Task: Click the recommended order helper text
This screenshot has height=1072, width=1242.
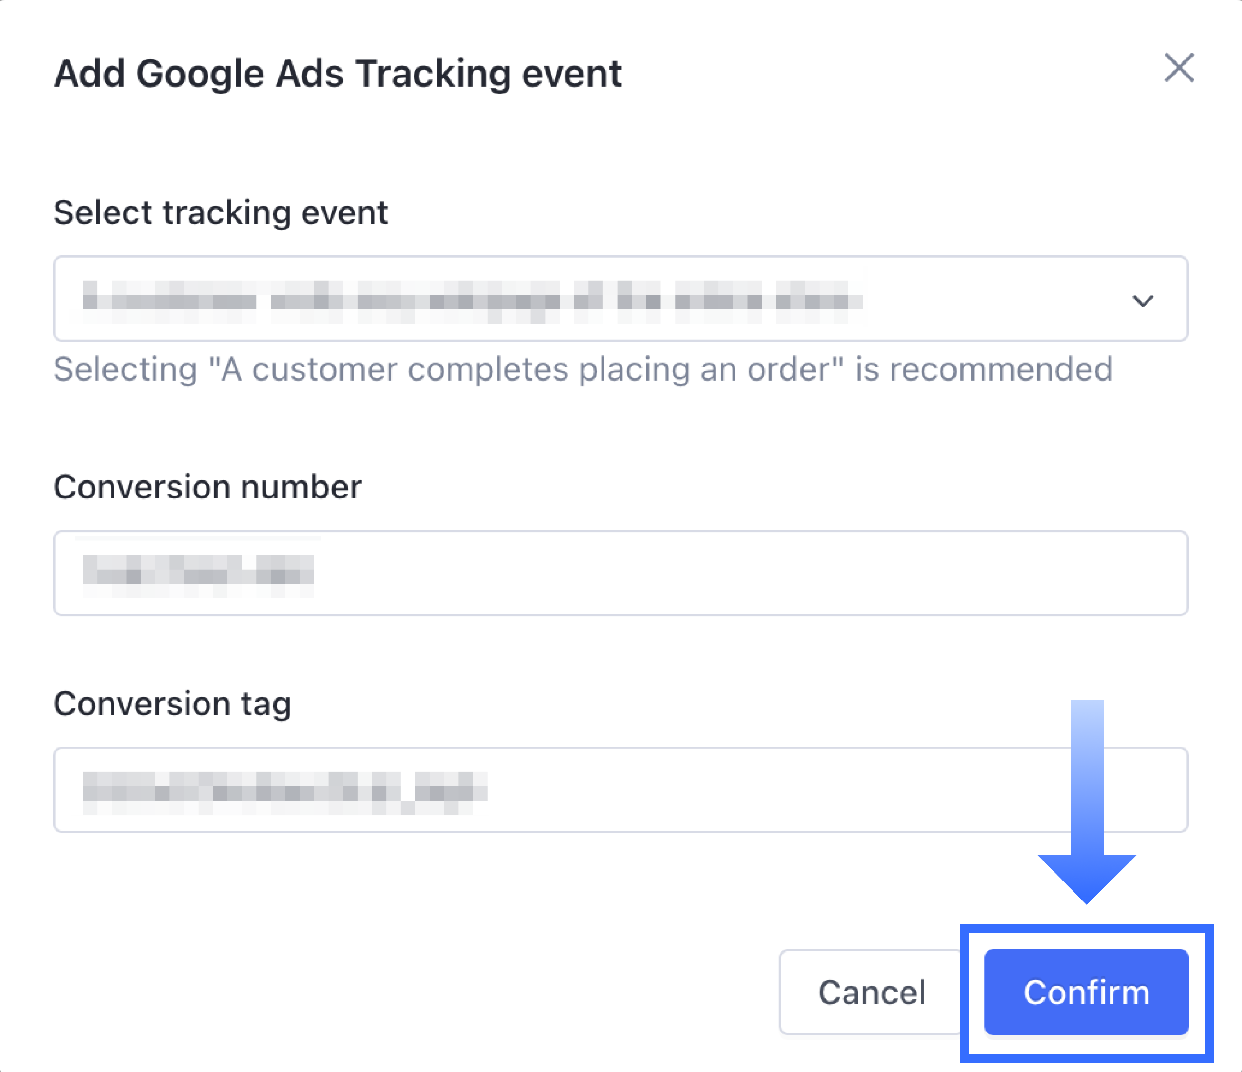Action: [583, 369]
